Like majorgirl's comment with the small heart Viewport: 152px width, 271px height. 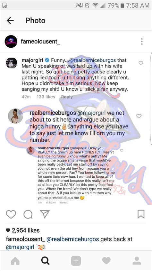point(141,63)
